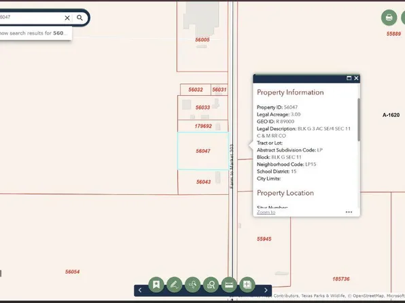Open the popup more options menu
The height and width of the screenshot is (303, 405).
point(349,212)
